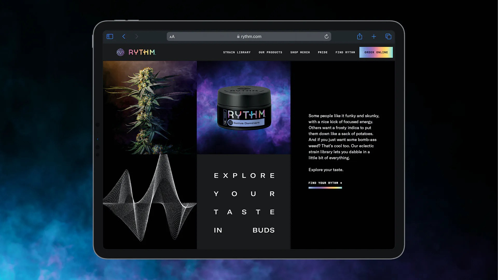Screen dimensions: 498x280
Task: Open the Our Products menu item
Action: (x=270, y=52)
